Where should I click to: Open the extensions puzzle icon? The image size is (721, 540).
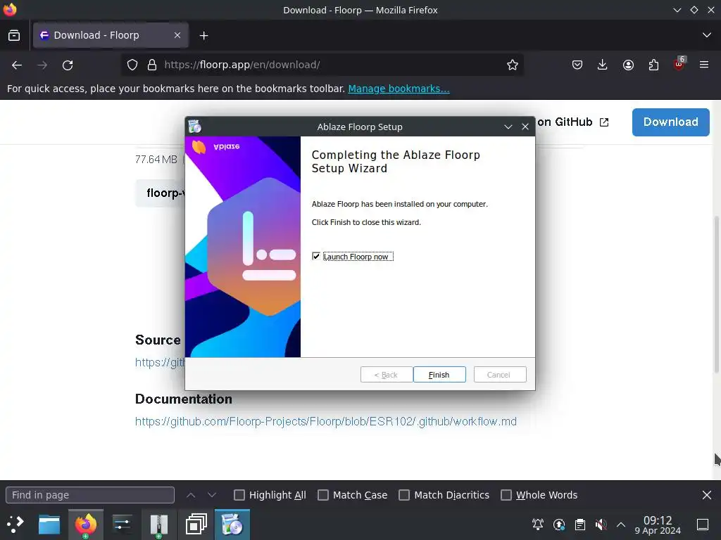click(653, 65)
